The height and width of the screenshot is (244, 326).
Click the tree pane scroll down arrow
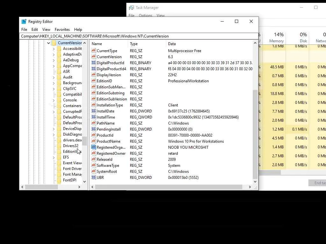coord(84,181)
